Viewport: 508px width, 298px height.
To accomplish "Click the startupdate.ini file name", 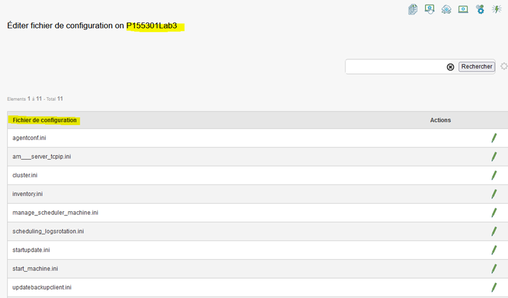I will [33, 250].
